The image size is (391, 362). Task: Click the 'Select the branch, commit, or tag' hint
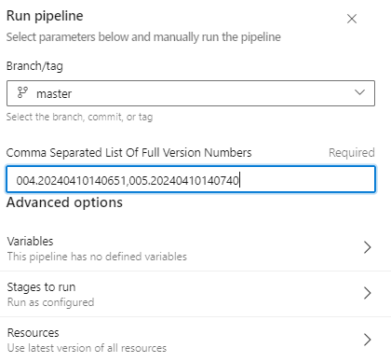coord(79,117)
